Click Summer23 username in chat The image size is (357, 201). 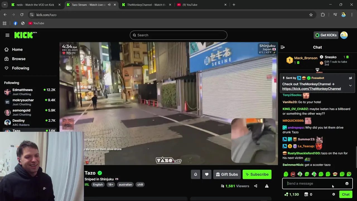point(306,139)
